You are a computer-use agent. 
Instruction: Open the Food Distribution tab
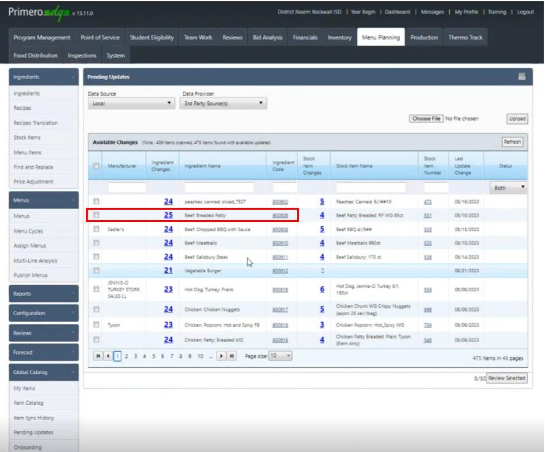coord(35,55)
